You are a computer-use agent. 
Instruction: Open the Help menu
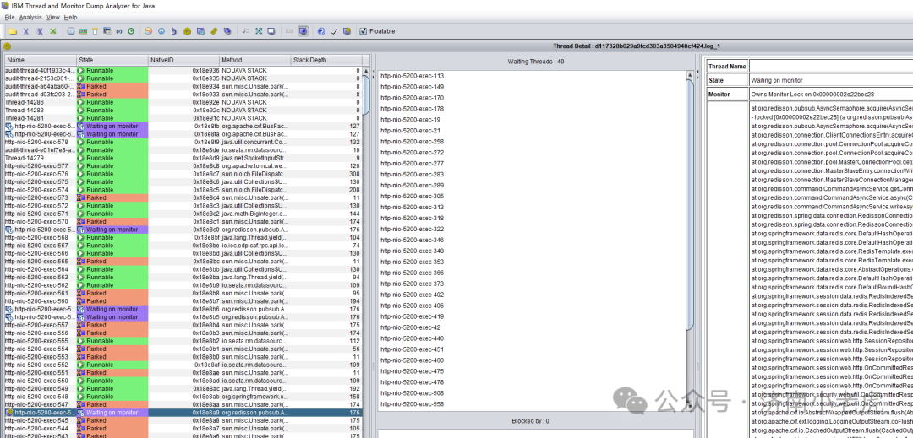pos(70,18)
